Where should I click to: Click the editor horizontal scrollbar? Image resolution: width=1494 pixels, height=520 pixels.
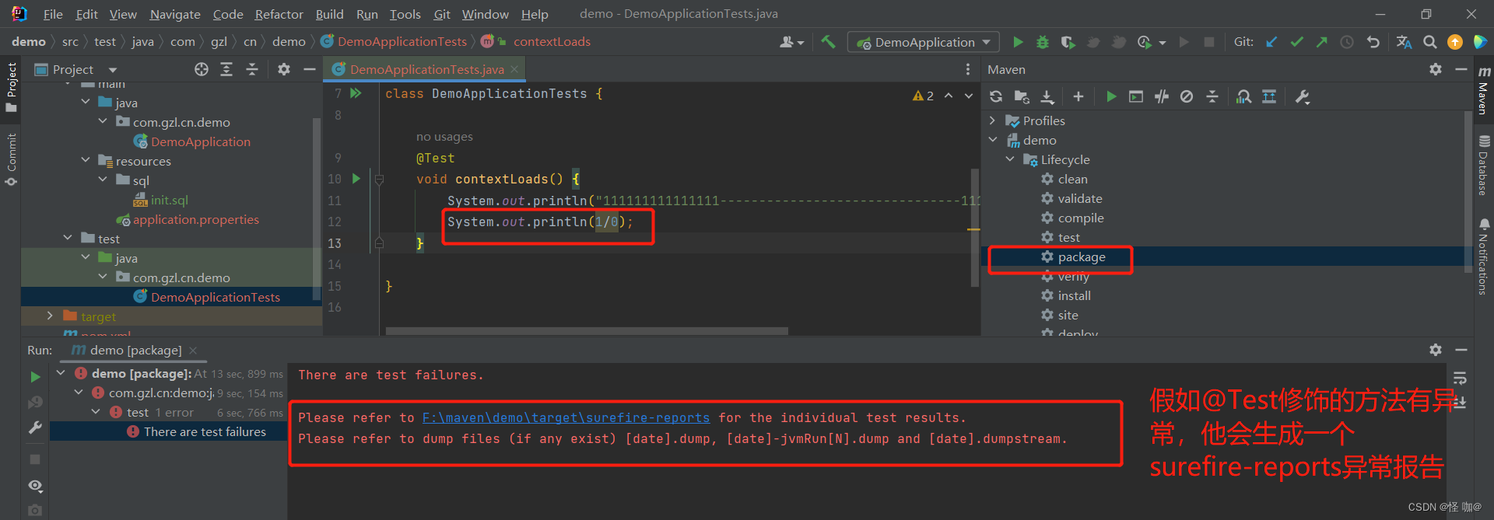tap(587, 331)
